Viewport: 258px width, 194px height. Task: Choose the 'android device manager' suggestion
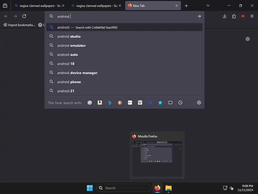pos(124,73)
